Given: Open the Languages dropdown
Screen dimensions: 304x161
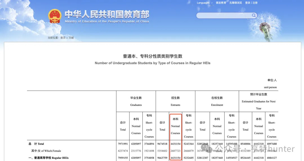Looking at the screenshot, I should pyautogui.click(x=203, y=3).
